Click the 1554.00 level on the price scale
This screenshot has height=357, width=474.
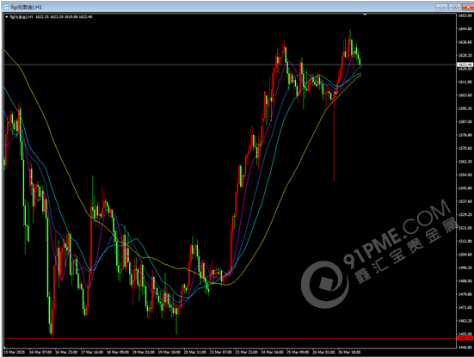[x=465, y=175]
